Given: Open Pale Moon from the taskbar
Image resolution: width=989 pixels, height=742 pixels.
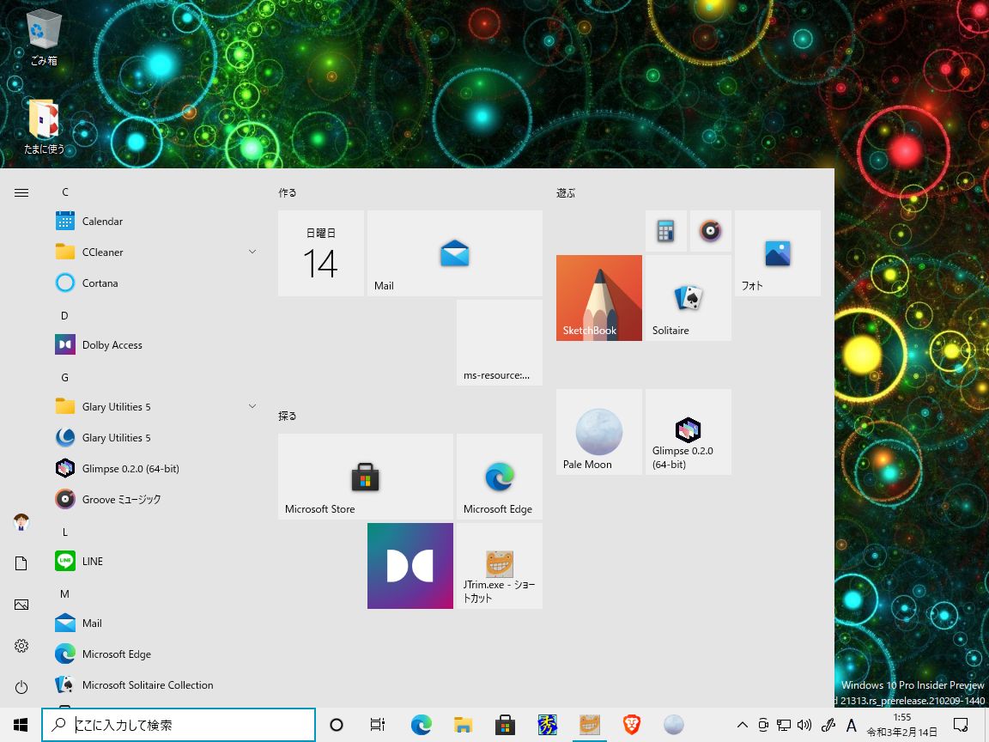Looking at the screenshot, I should tap(674, 724).
